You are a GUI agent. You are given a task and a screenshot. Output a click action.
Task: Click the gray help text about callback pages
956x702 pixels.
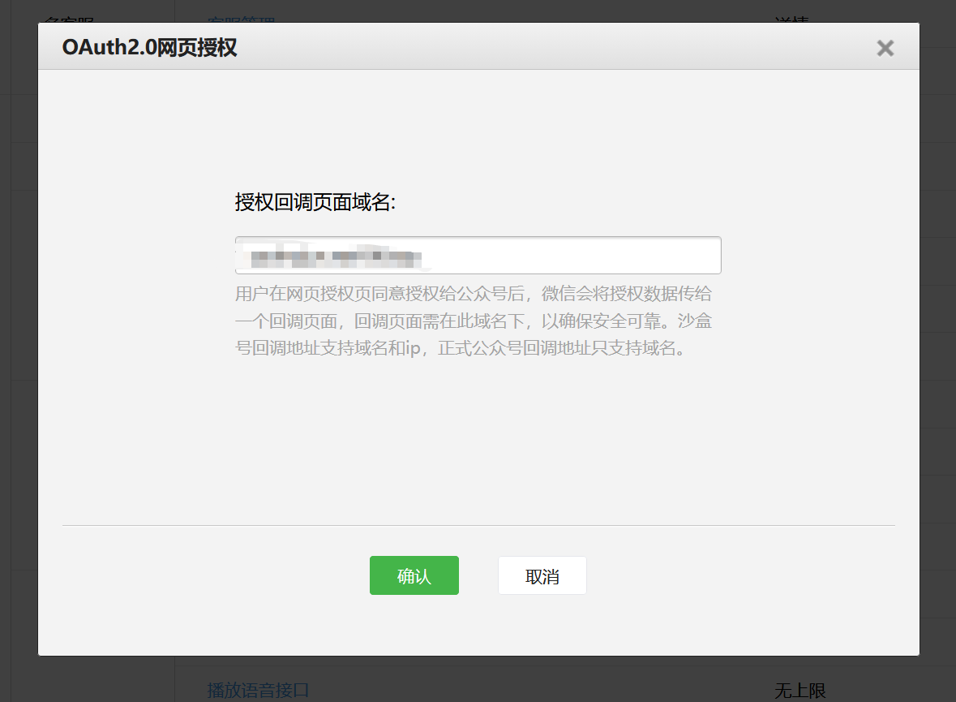[478, 321]
